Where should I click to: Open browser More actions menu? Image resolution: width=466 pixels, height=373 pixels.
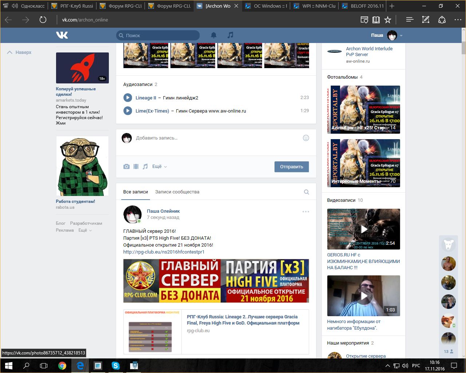coord(458,20)
